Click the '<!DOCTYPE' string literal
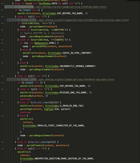The image size is (140, 163). [58, 30]
